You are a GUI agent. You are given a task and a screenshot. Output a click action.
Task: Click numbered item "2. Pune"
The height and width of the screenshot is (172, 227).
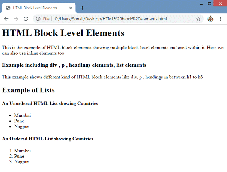tap(17, 156)
